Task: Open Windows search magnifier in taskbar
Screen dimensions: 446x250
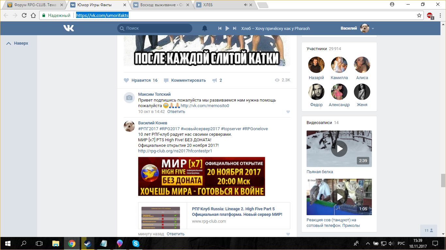Action: 24,243
